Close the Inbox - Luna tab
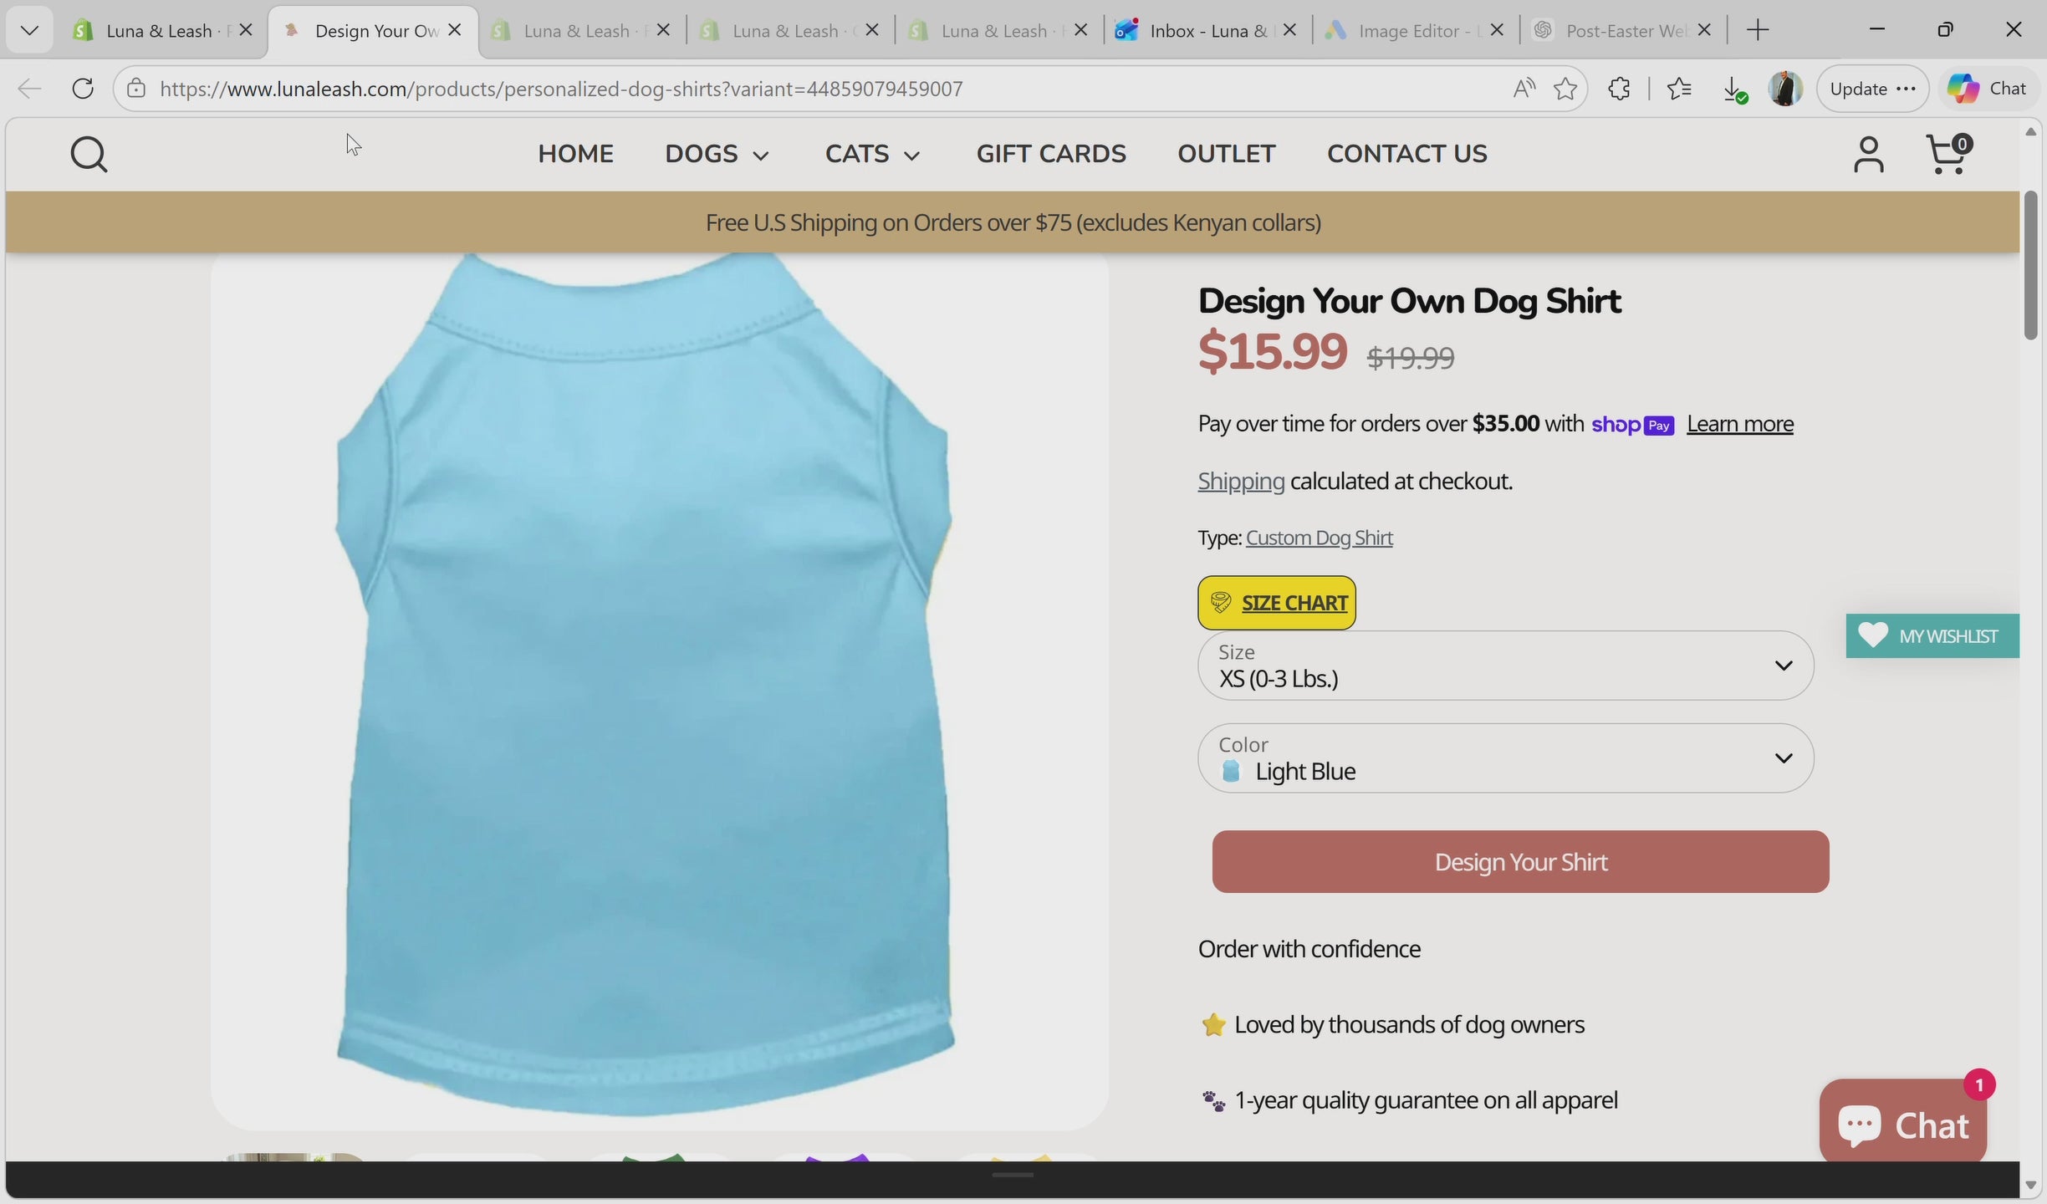 [x=1289, y=30]
